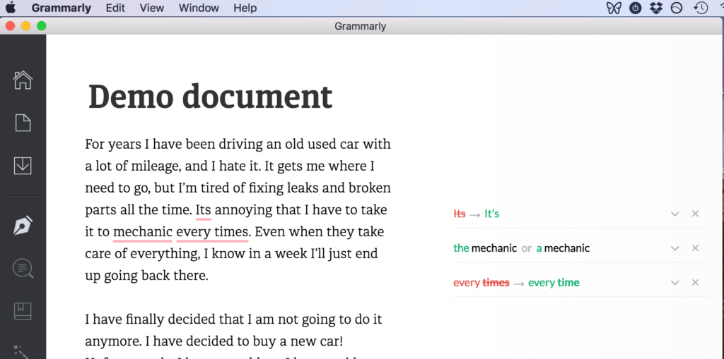Screen dimensions: 724x359
Task: Click the import/download arrow icon
Action: pos(23,166)
